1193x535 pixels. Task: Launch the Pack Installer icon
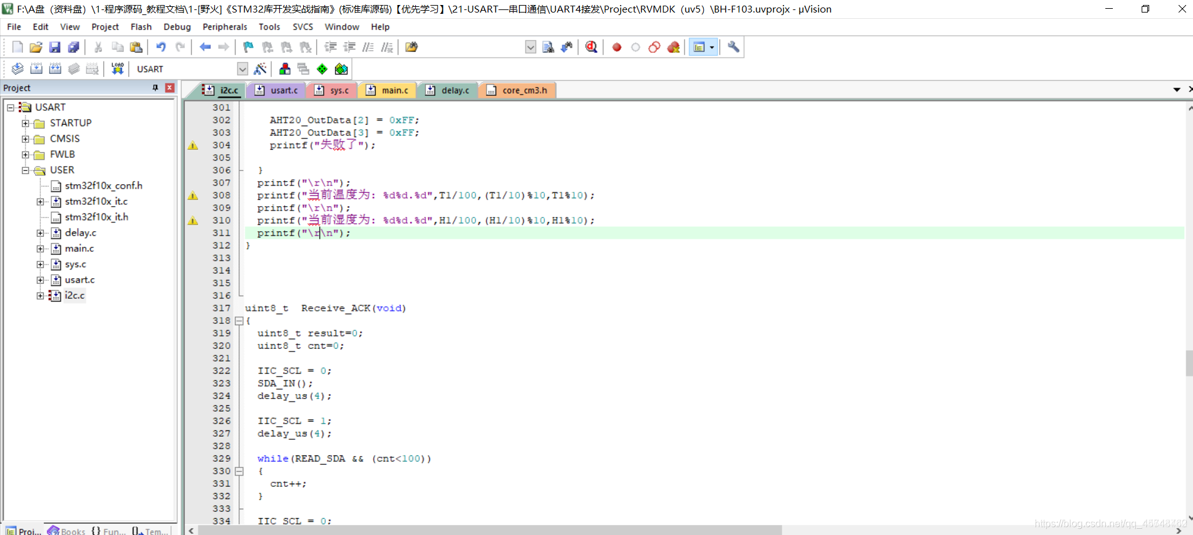pos(341,69)
